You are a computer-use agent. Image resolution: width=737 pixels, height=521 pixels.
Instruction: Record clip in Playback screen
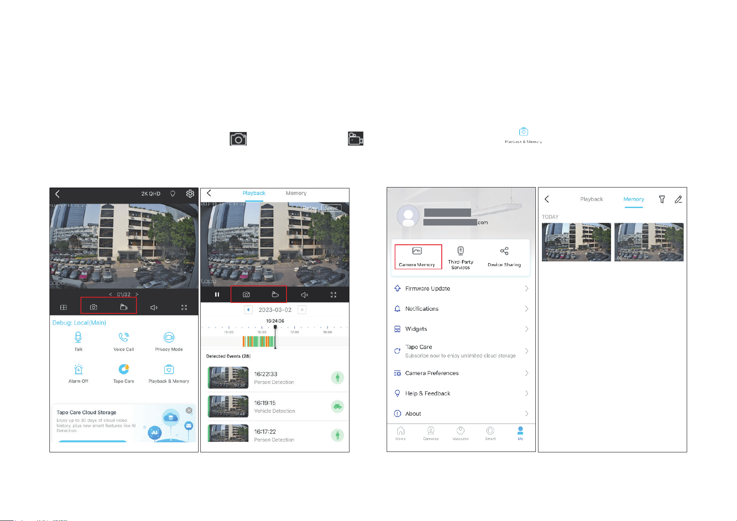click(275, 295)
